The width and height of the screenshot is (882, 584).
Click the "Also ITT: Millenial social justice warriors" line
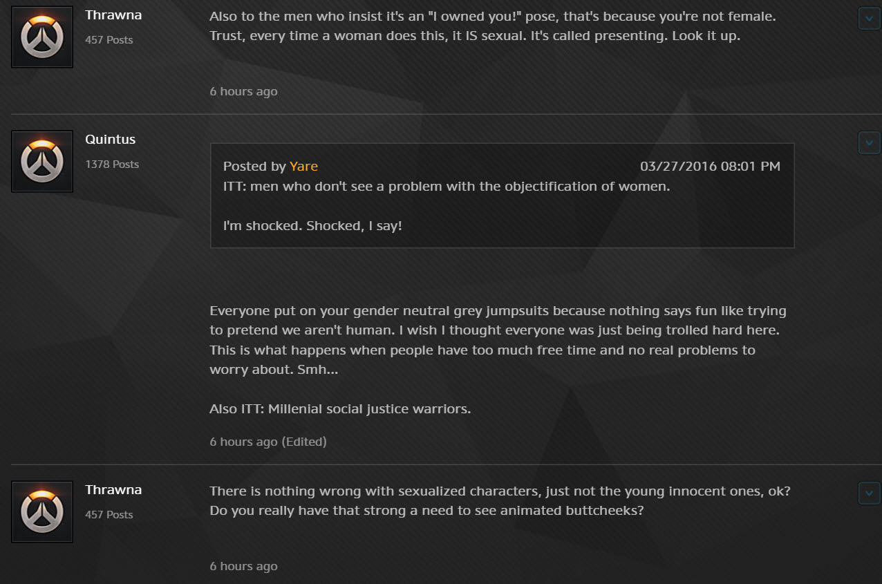coord(340,408)
